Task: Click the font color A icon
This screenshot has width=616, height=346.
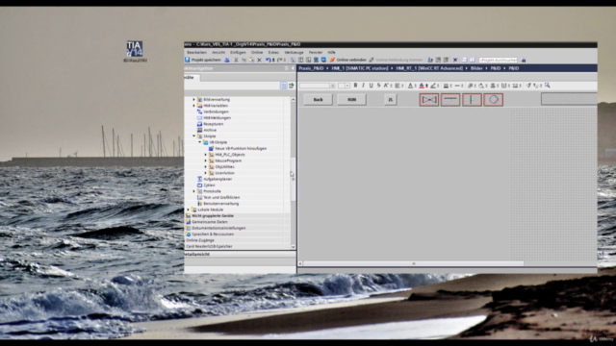Action: pos(410,86)
